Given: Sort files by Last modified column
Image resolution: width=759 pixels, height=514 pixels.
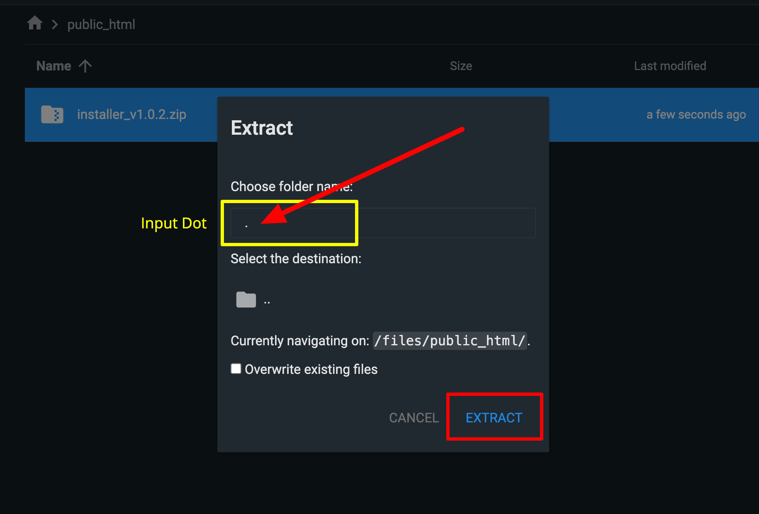Looking at the screenshot, I should [x=670, y=66].
